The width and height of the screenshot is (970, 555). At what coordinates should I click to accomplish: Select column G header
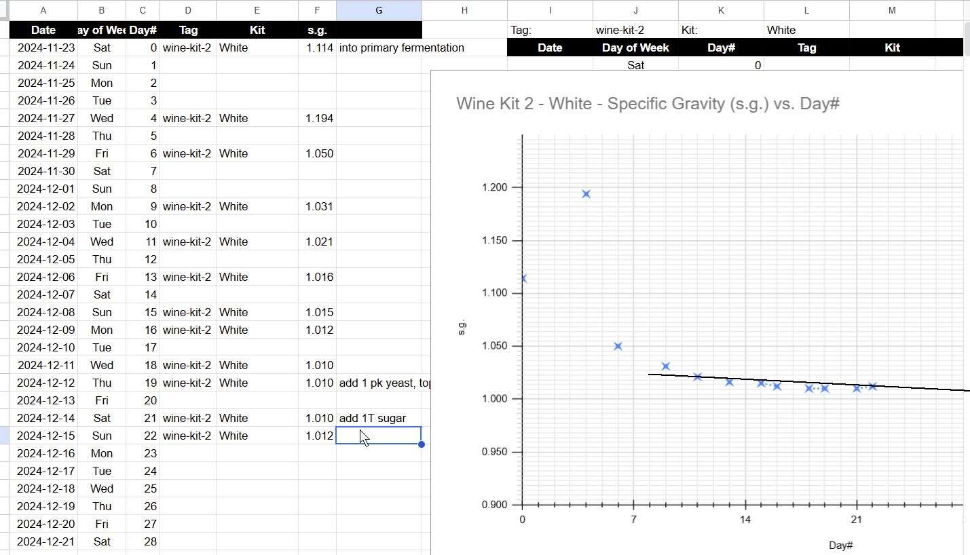coord(378,10)
